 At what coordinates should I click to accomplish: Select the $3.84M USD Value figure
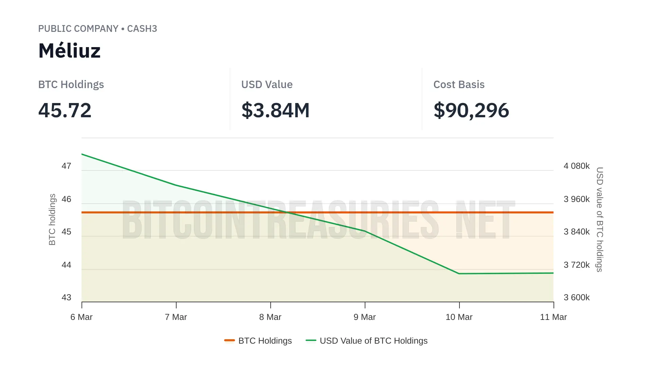click(x=275, y=110)
